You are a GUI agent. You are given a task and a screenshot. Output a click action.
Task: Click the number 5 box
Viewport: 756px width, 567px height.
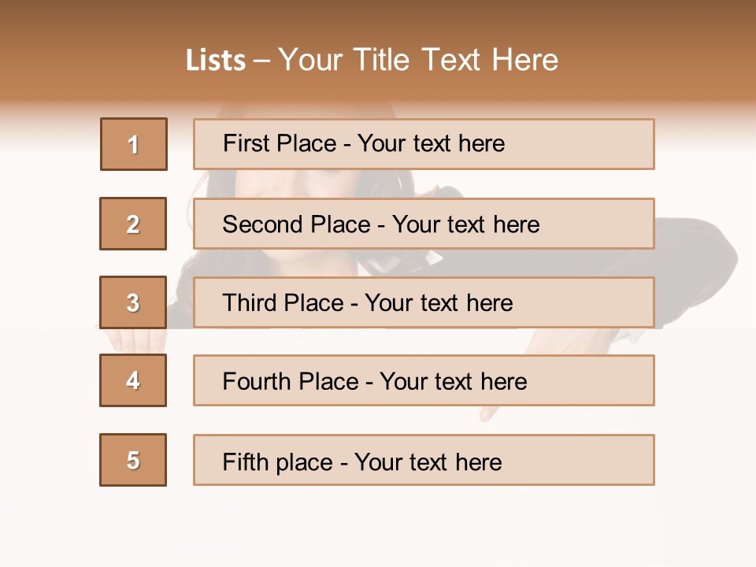[133, 460]
